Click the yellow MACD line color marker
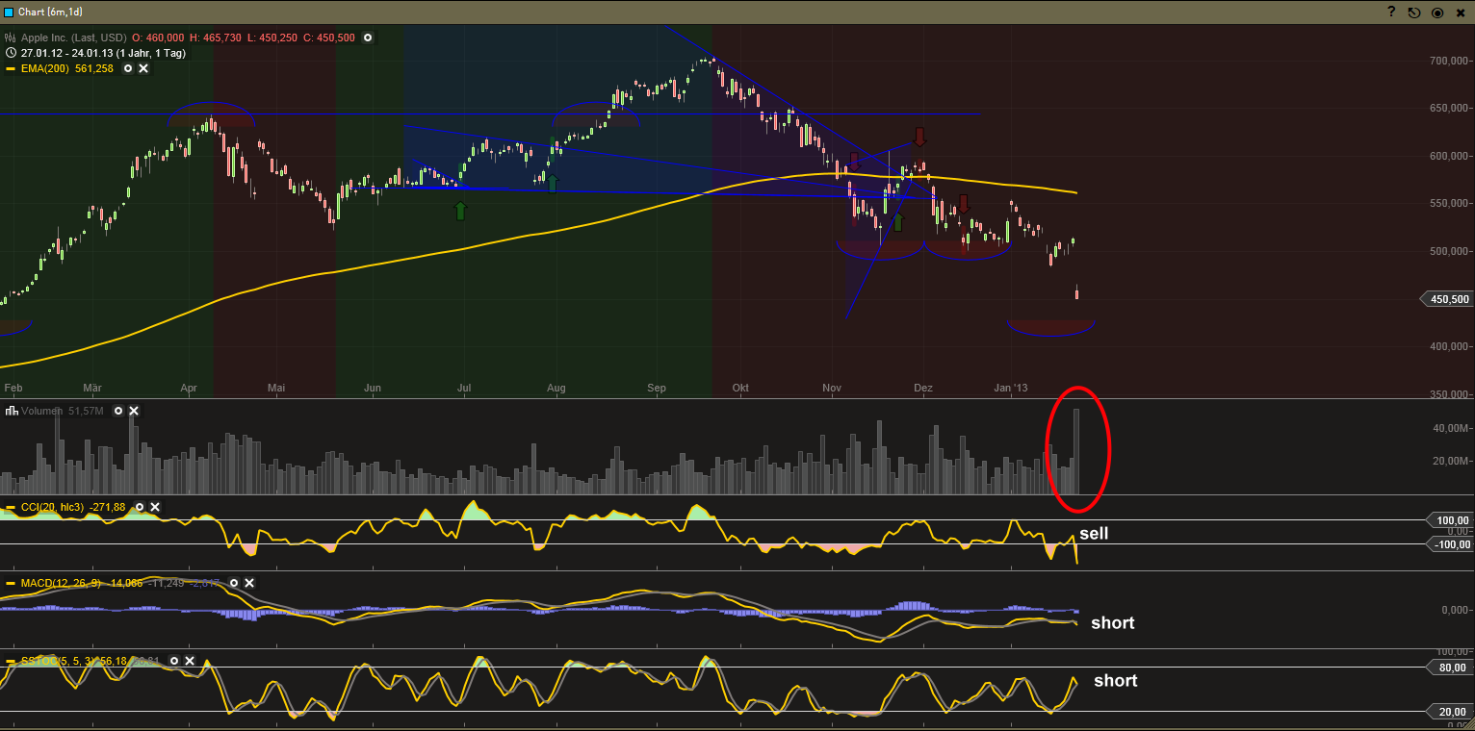 click(x=11, y=583)
